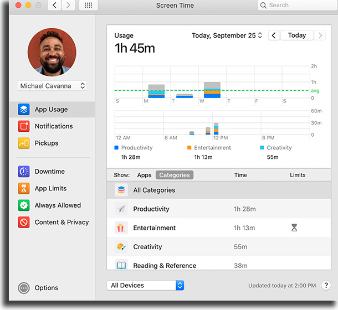Click the 1h 13m Entertainment time value
Viewport: 338px width, 310px height.
pyautogui.click(x=244, y=228)
